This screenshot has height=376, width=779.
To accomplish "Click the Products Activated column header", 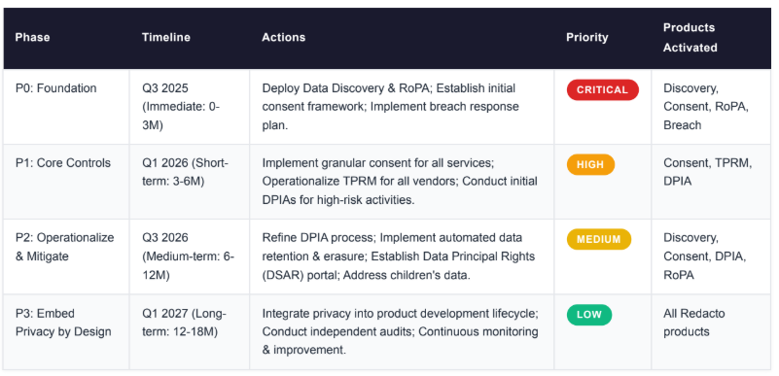I will 711,38.
